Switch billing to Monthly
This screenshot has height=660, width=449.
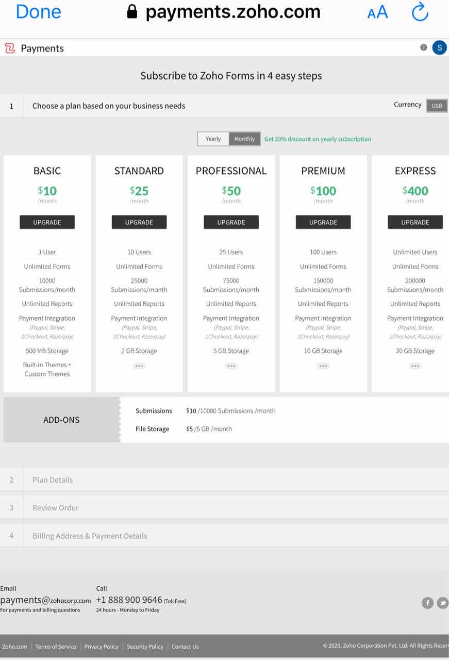[x=244, y=139]
